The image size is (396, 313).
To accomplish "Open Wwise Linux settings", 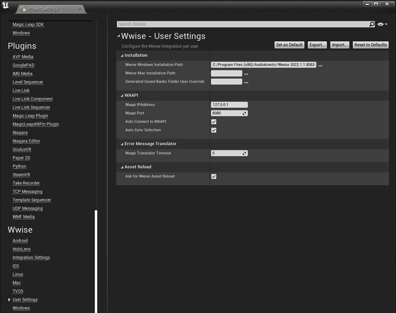I will [x=18, y=274].
